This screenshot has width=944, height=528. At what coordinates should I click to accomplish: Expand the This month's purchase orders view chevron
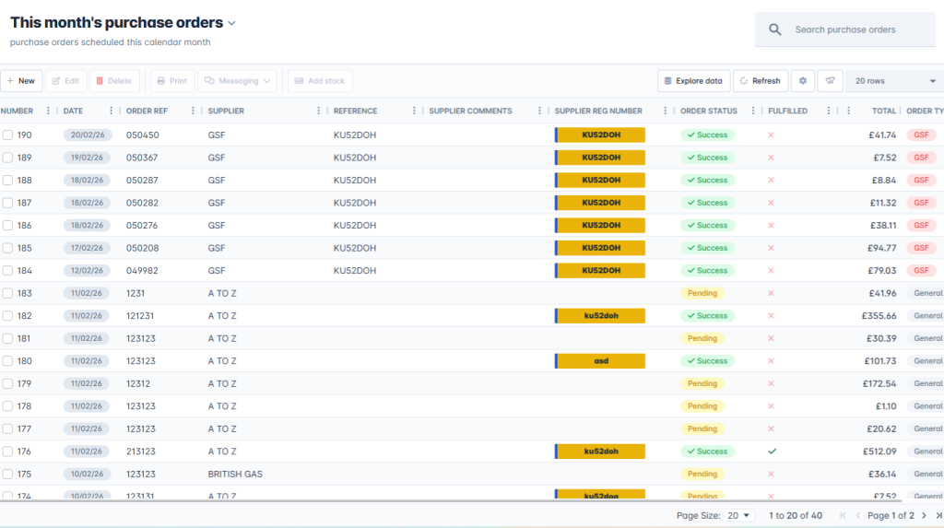click(231, 23)
